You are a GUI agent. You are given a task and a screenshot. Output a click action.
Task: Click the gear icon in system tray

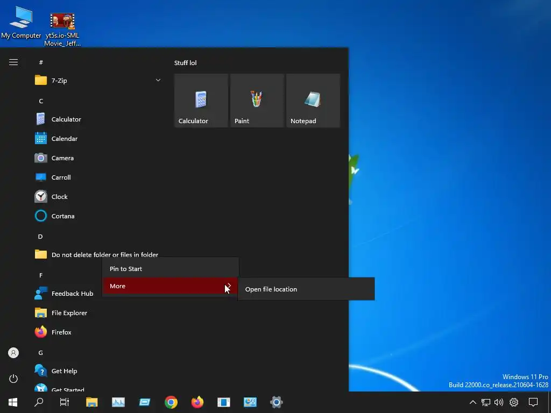coord(514,402)
